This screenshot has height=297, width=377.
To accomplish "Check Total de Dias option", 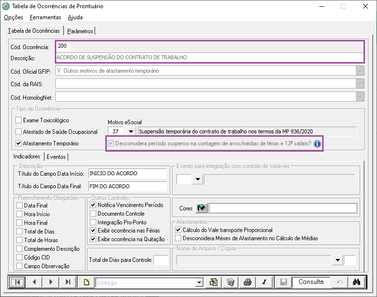I will [19, 231].
